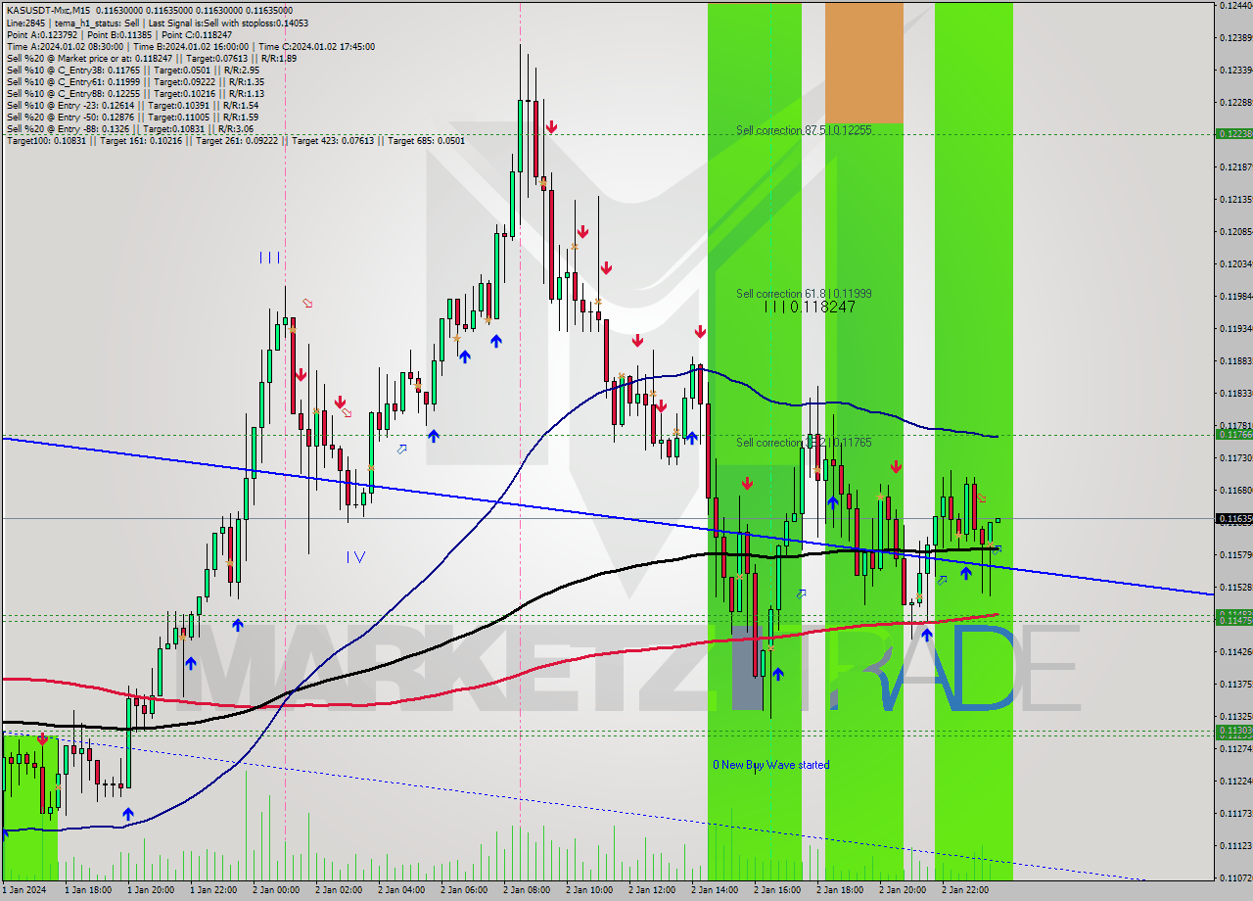This screenshot has height=901, width=1253.
Task: Click the 0.12440 price axis label
Action: click(x=1235, y=6)
